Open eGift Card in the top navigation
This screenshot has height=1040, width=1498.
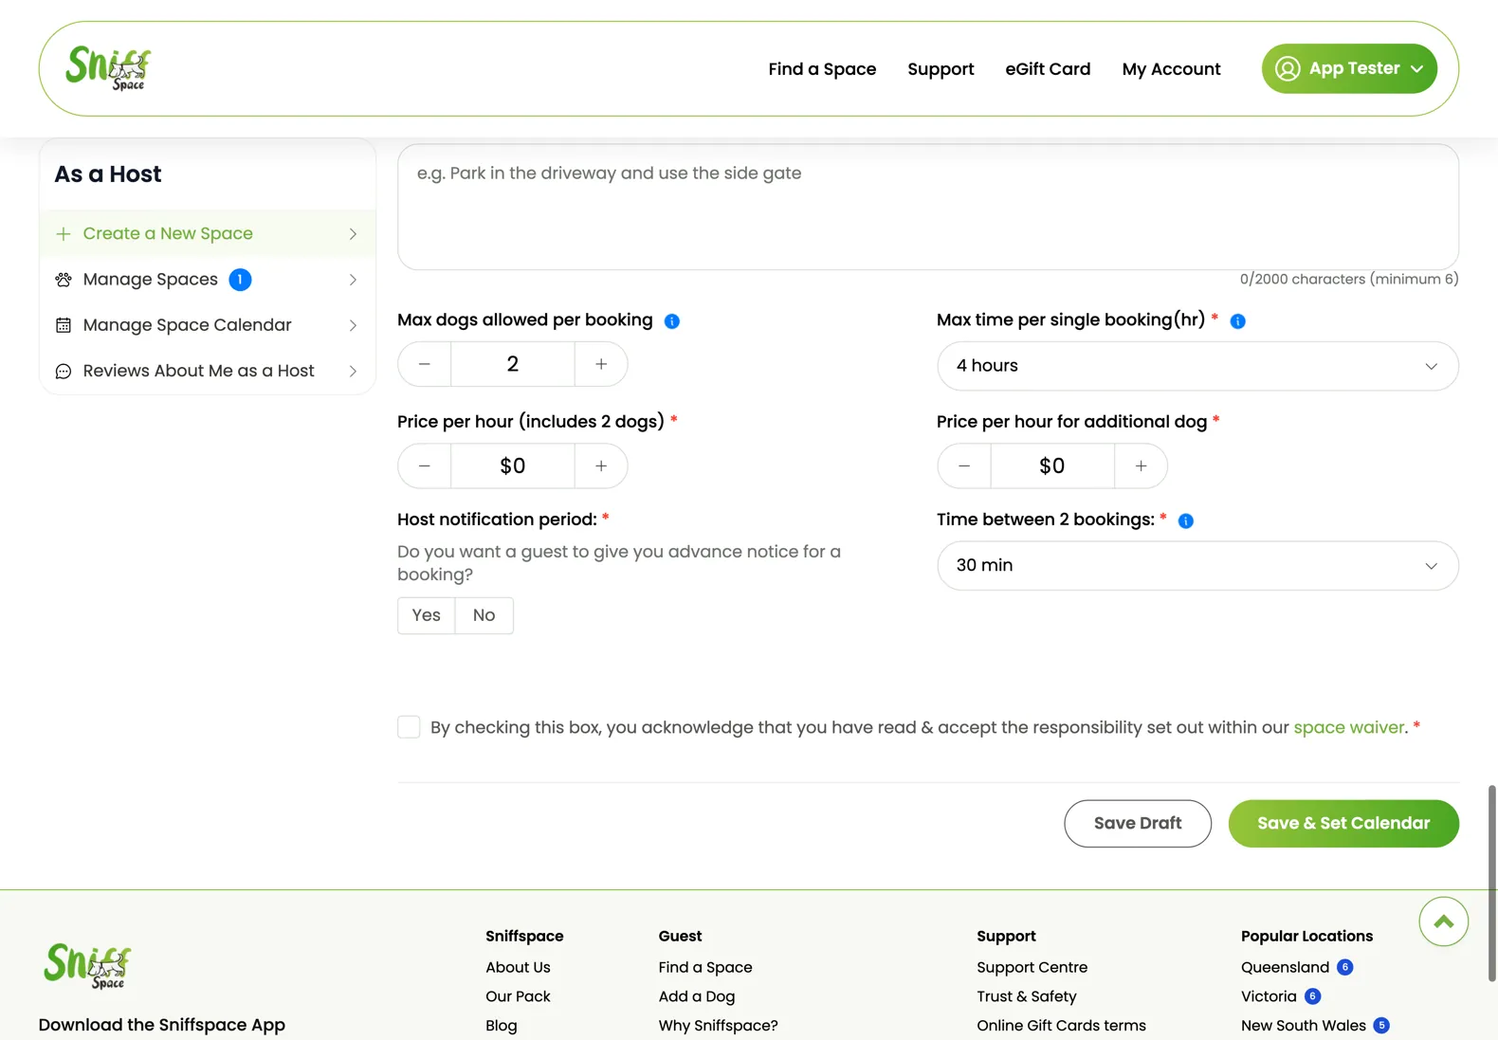pos(1048,69)
